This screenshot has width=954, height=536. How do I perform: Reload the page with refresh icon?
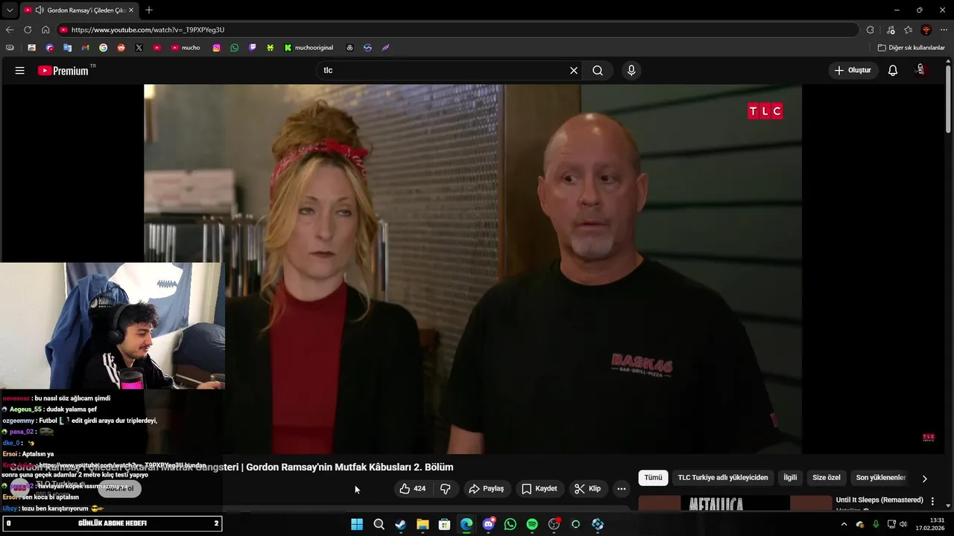pyautogui.click(x=28, y=30)
